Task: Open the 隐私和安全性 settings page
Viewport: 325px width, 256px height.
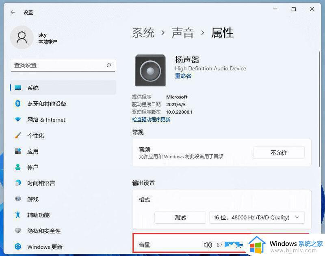Action: tap(63, 231)
